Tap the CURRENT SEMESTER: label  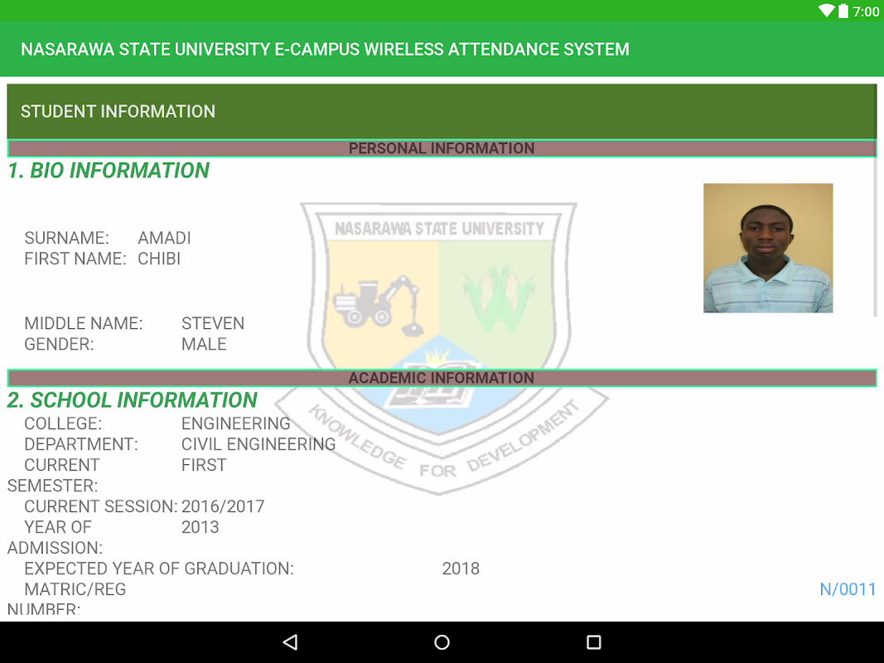coord(54,475)
